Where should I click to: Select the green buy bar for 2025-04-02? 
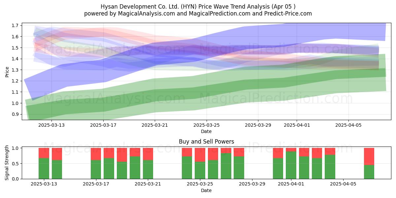(304, 168)
